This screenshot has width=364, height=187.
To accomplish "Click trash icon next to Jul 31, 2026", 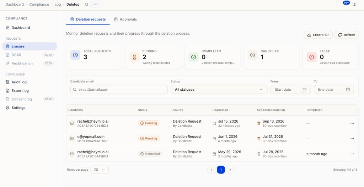I will point(259,138).
